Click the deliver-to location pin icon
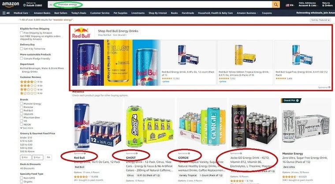The height and width of the screenshot is (184, 335). [x=24, y=5]
